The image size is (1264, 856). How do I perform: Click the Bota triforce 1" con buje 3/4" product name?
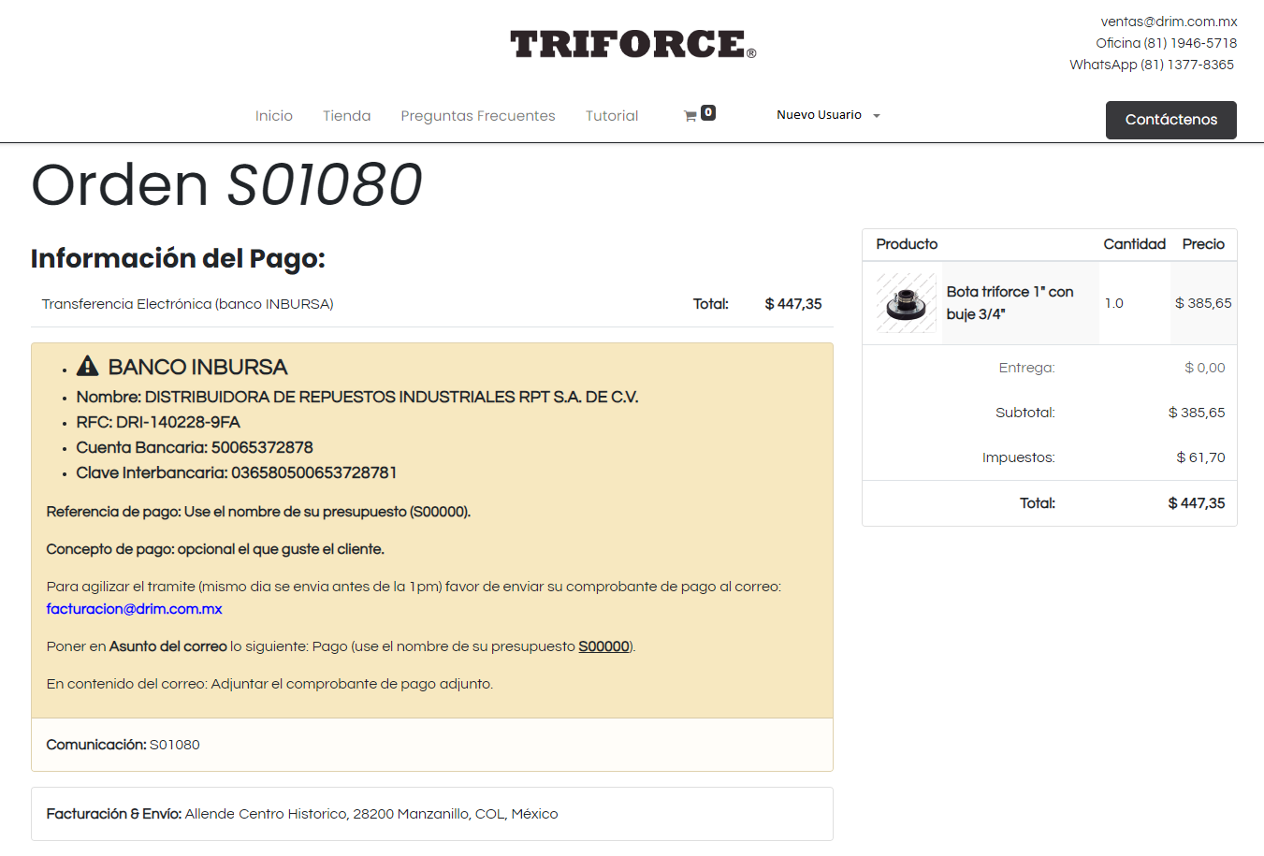pos(1010,303)
